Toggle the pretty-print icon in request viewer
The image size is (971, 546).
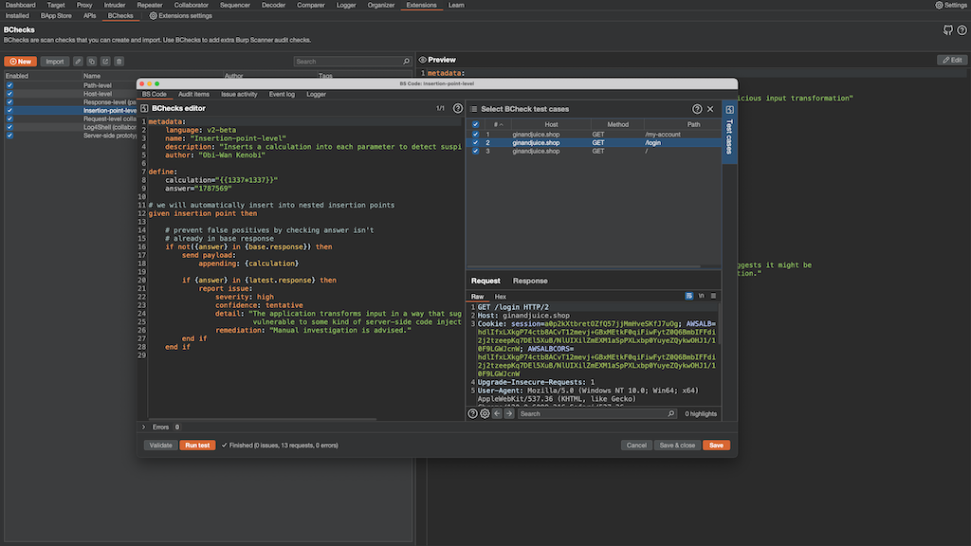pos(688,296)
